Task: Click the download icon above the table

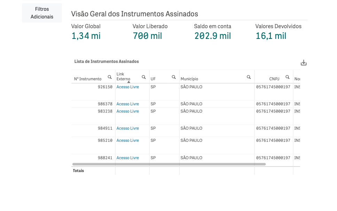Action: pos(304,63)
